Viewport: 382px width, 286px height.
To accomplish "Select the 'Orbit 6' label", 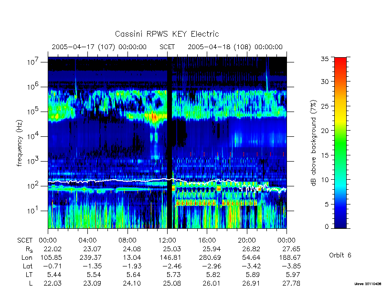I will 340,255.
